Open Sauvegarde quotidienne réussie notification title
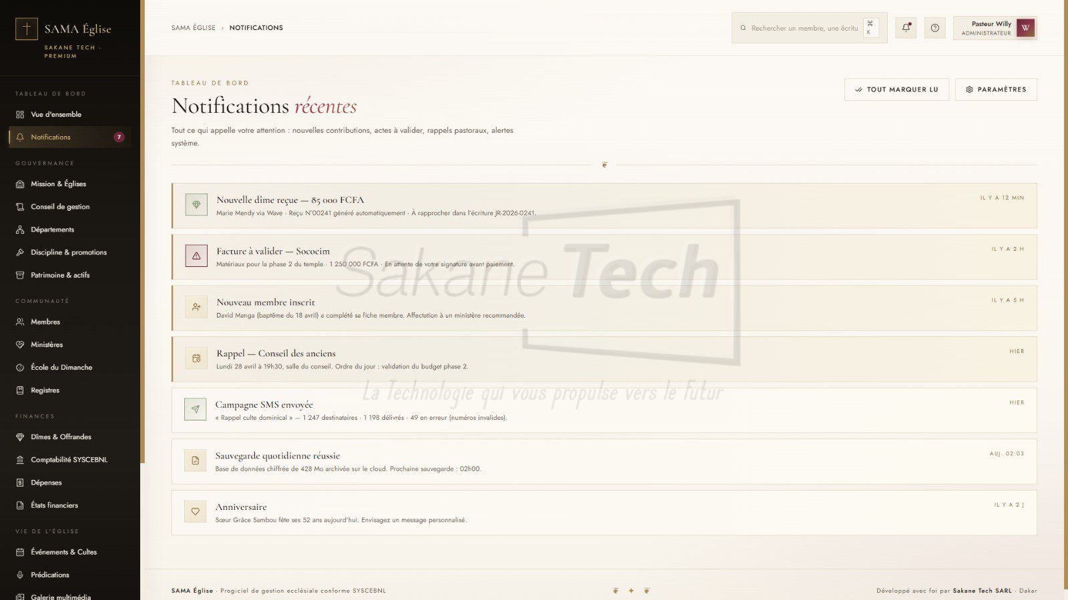Viewport: 1068px width, 600px height. tap(278, 456)
